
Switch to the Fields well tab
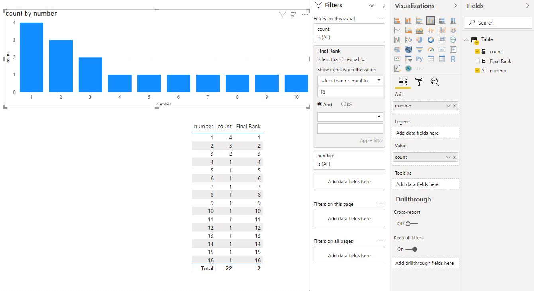[x=403, y=82]
